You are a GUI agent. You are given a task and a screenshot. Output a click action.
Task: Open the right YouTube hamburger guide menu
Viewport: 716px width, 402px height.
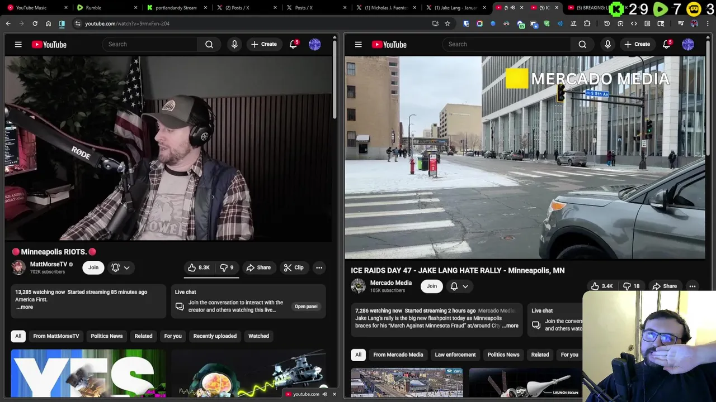click(x=358, y=44)
